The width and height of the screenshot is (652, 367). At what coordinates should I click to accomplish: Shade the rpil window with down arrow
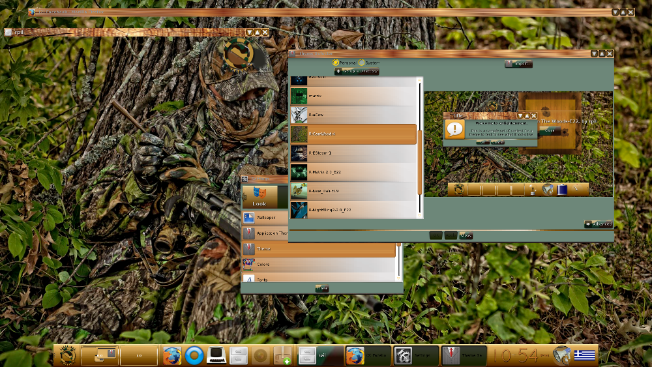[x=250, y=32]
